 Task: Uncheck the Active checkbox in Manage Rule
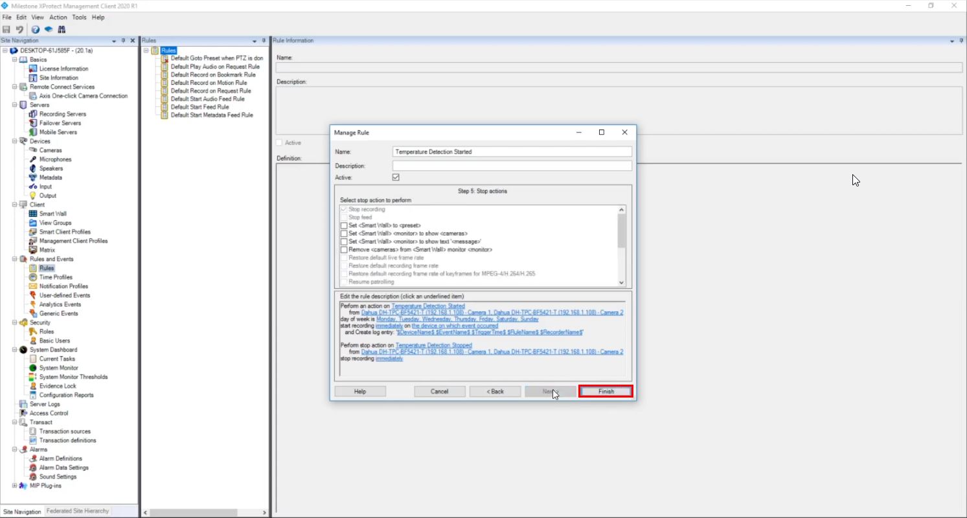coord(396,177)
